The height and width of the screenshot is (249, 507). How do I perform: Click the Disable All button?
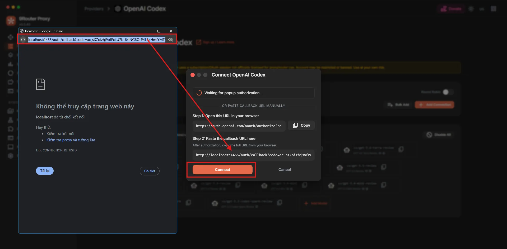click(x=439, y=135)
